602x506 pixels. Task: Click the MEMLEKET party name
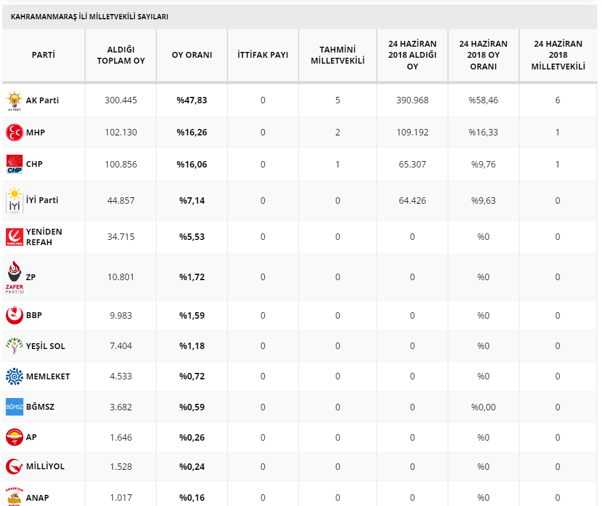pos(48,376)
